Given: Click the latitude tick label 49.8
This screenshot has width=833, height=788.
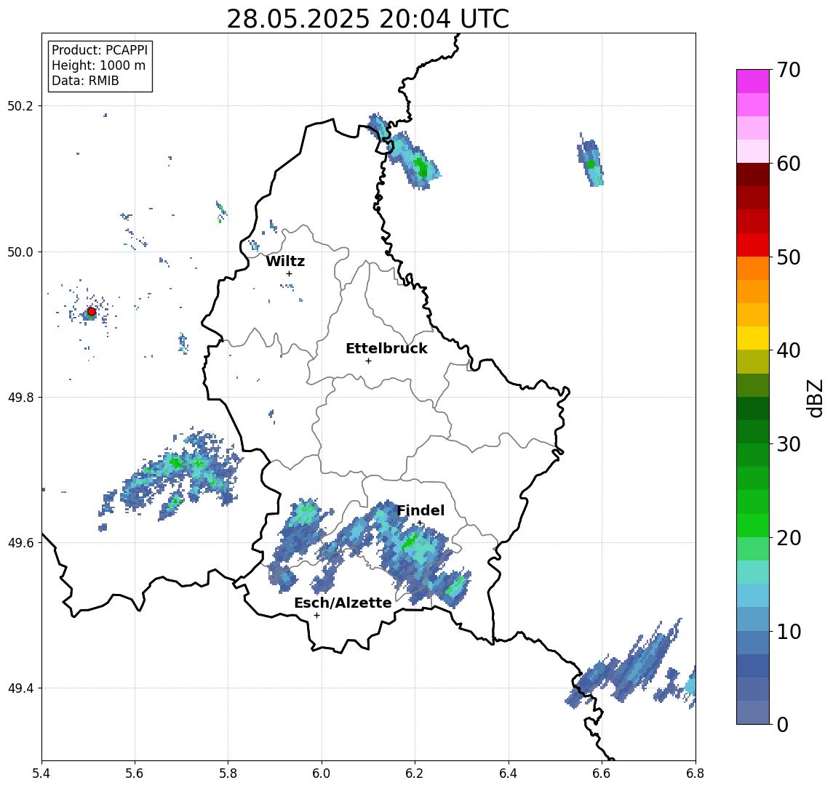Looking at the screenshot, I should (20, 397).
